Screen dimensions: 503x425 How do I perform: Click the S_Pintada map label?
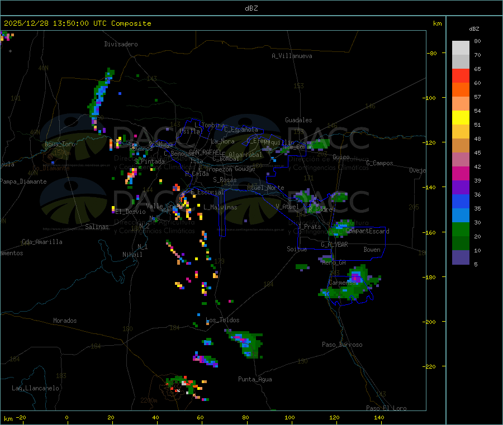(149, 161)
